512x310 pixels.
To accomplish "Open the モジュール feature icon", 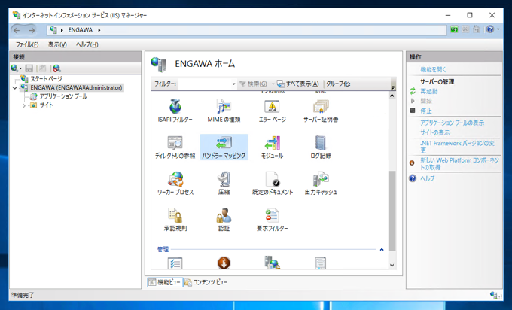I will pos(272,147).
